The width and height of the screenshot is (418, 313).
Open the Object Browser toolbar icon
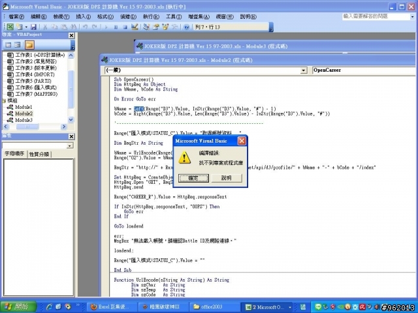click(x=165, y=27)
